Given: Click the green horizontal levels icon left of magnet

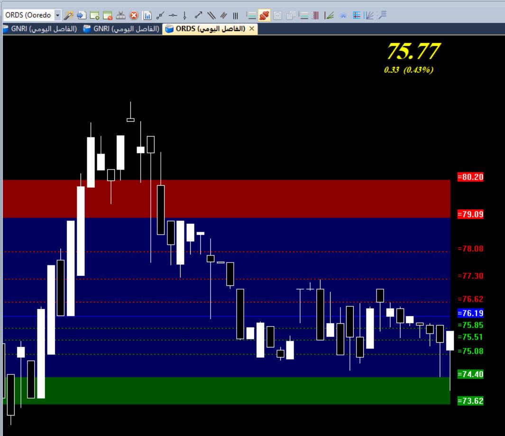Looking at the screenshot, I should (x=251, y=15).
